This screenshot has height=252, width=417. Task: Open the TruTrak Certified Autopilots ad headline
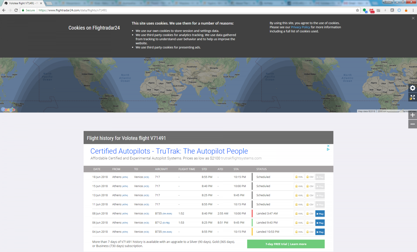[169, 151]
